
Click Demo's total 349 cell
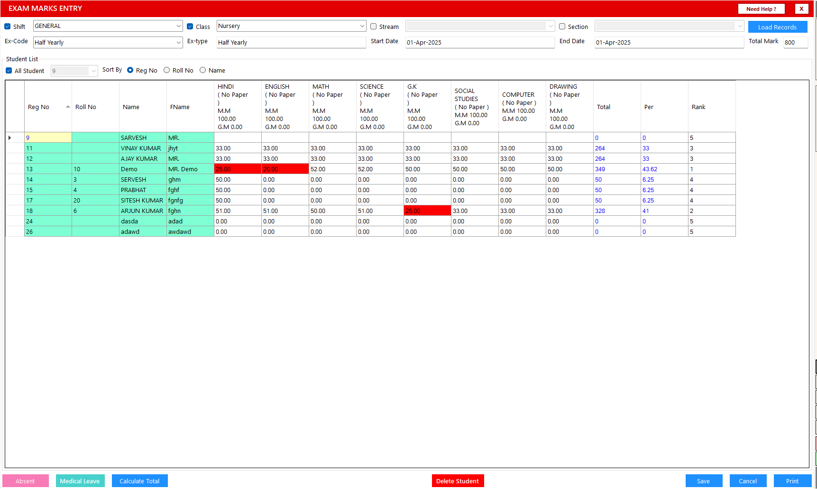click(x=617, y=169)
